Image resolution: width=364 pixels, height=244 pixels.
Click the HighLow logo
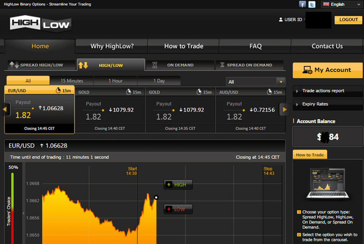[x=40, y=24]
